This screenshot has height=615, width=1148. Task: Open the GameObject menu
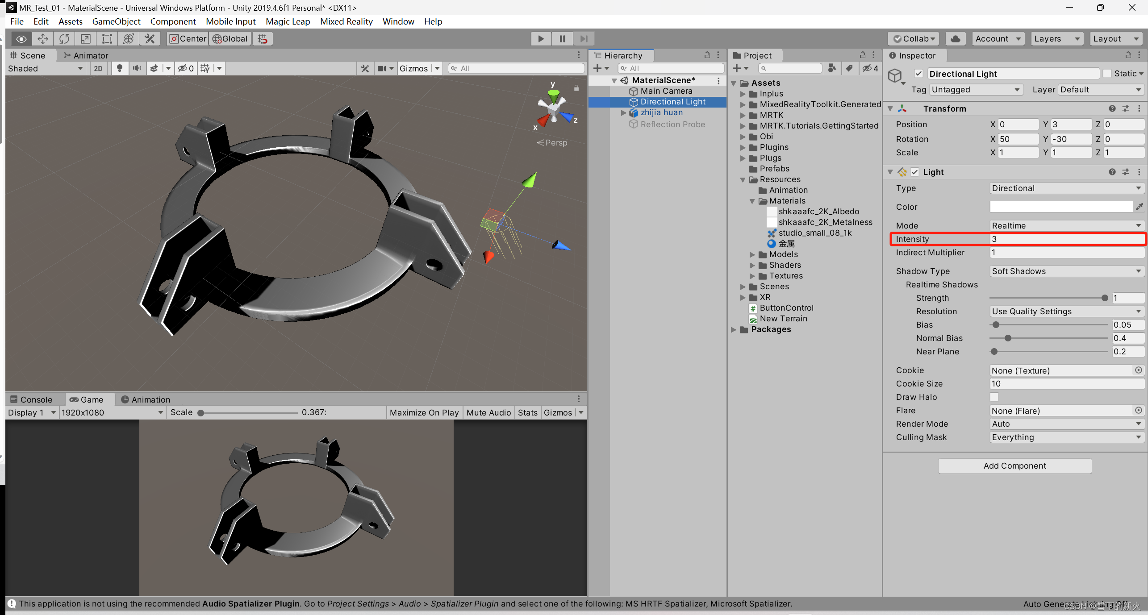coord(116,21)
